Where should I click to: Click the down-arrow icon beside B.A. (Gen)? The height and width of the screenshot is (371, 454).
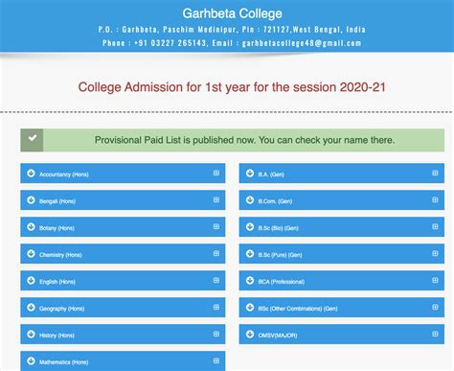point(250,174)
